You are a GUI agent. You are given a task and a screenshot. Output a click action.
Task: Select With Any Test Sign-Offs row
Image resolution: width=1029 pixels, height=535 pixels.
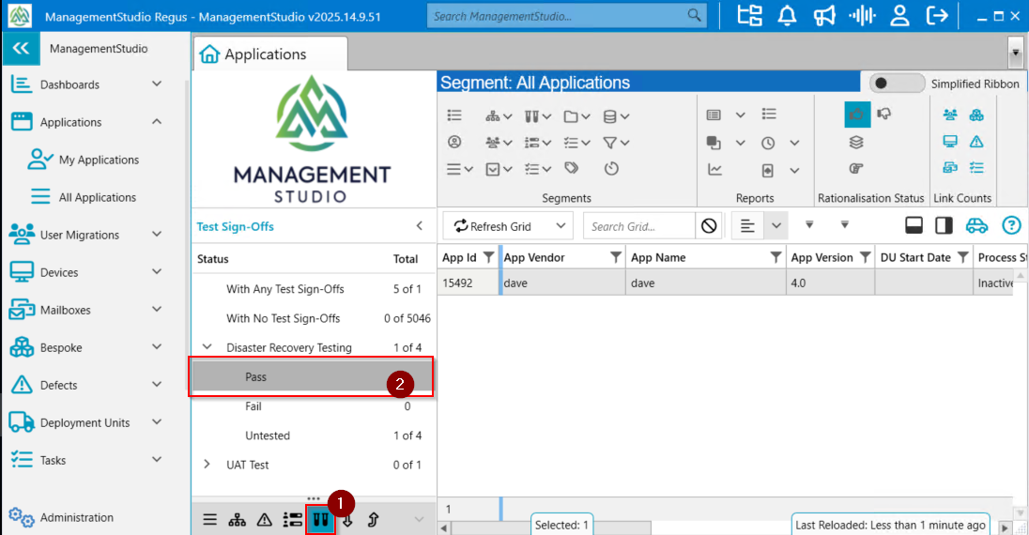[314, 289]
